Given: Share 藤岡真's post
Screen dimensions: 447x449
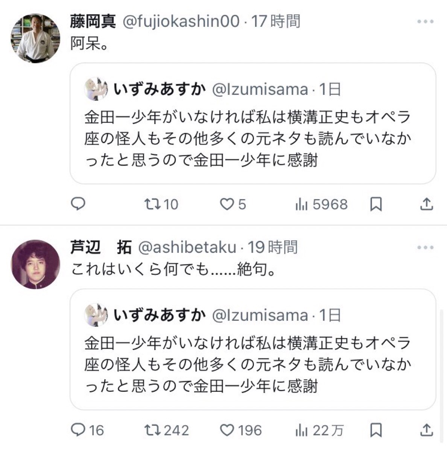Looking at the screenshot, I should (426, 204).
